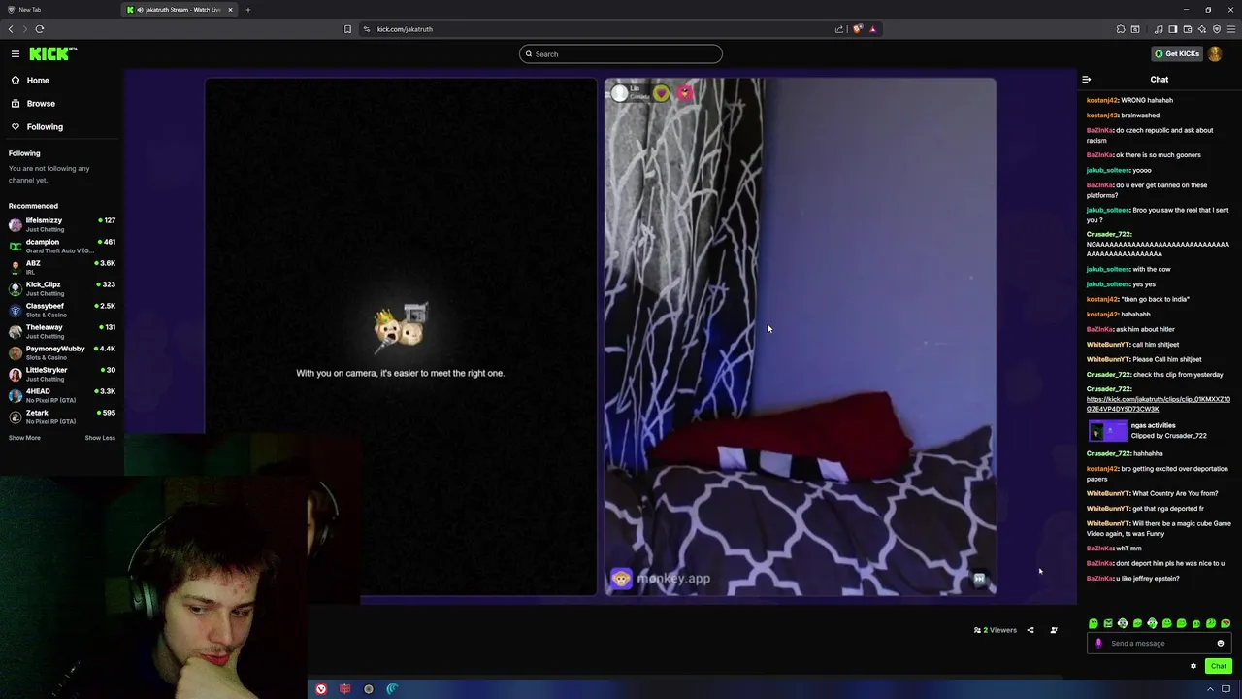
Task: Close the jakatruth Stream tab
Action: coord(230,10)
